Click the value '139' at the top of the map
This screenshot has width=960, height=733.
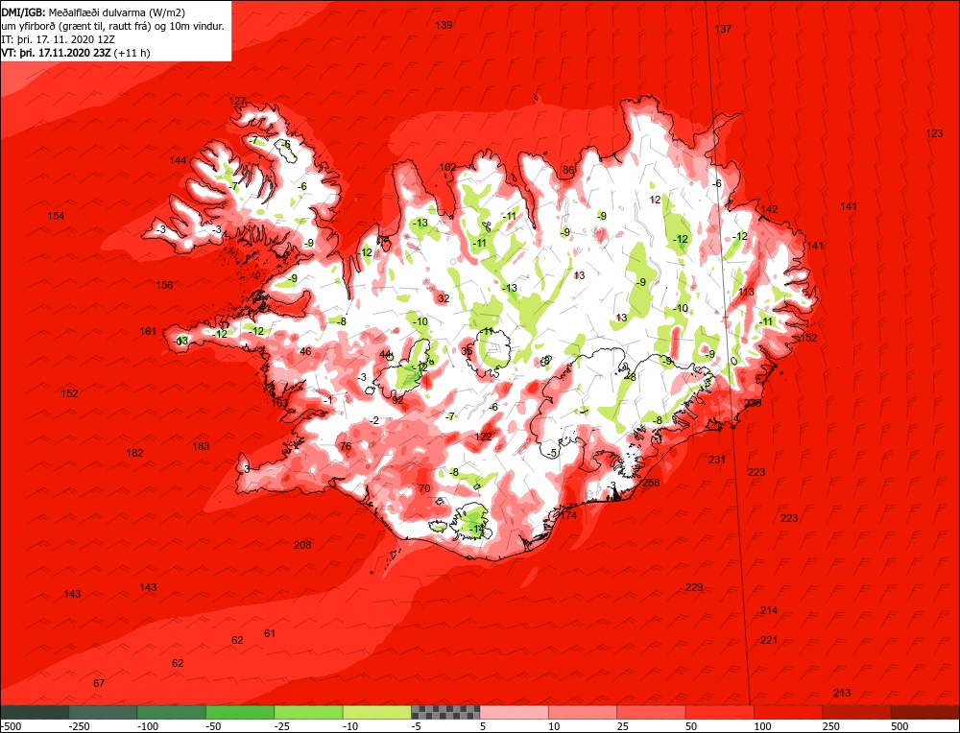pos(444,25)
